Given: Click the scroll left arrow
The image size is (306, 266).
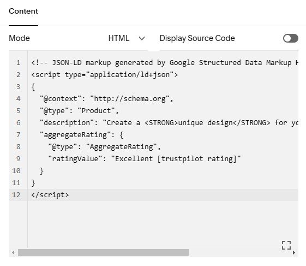Looking at the screenshot, I should pyautogui.click(x=13, y=252).
